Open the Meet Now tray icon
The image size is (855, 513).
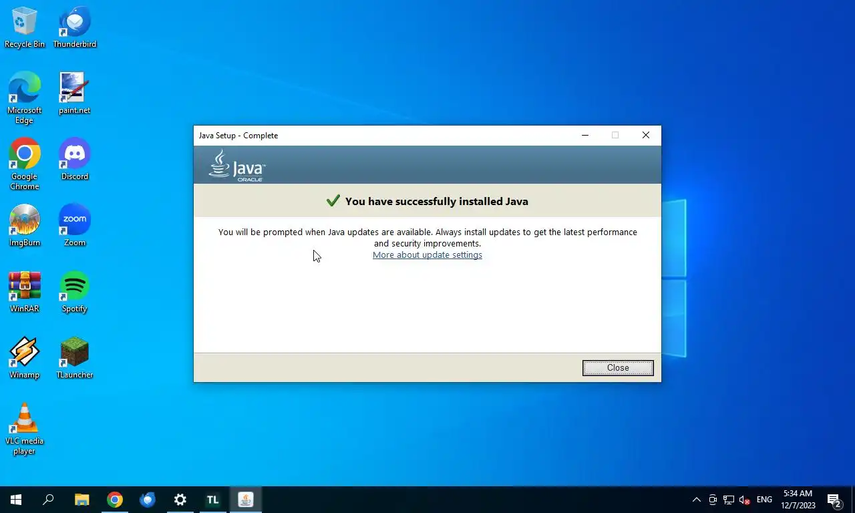[x=713, y=500]
